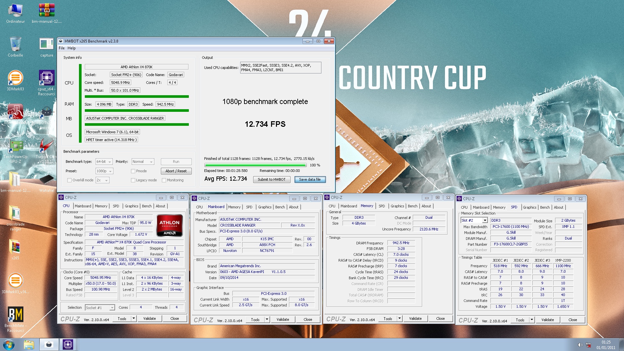Switch to SPD tab in Memory CPU-Z

382,206
